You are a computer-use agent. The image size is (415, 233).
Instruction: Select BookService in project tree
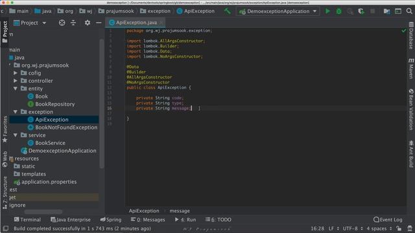(47, 143)
